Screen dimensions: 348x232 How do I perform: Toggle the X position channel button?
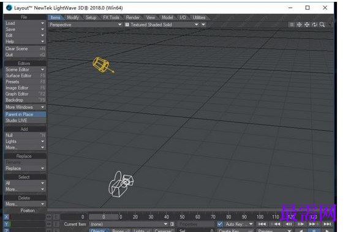click(x=7, y=217)
